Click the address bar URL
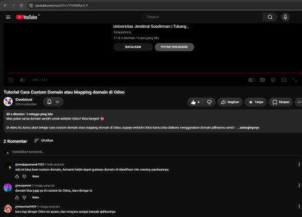The height and width of the screenshot is (217, 302). pyautogui.click(x=62, y=5)
